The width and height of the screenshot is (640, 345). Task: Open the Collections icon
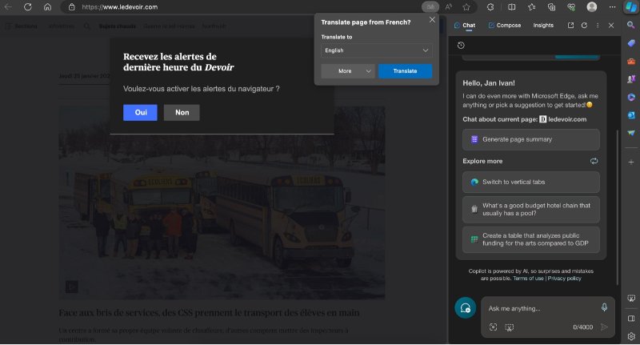click(x=551, y=7)
